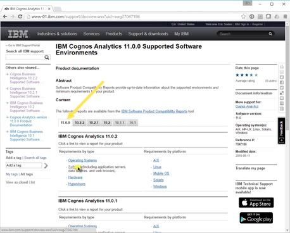Open Hypervisors requirements link
The image size is (290, 233).
click(x=77, y=184)
